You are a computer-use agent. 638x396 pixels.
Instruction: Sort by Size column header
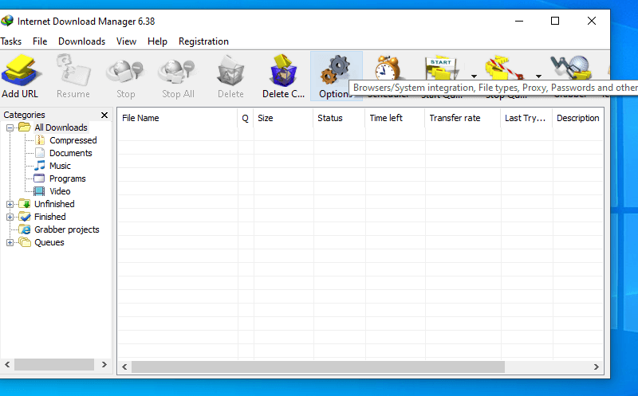(x=283, y=118)
